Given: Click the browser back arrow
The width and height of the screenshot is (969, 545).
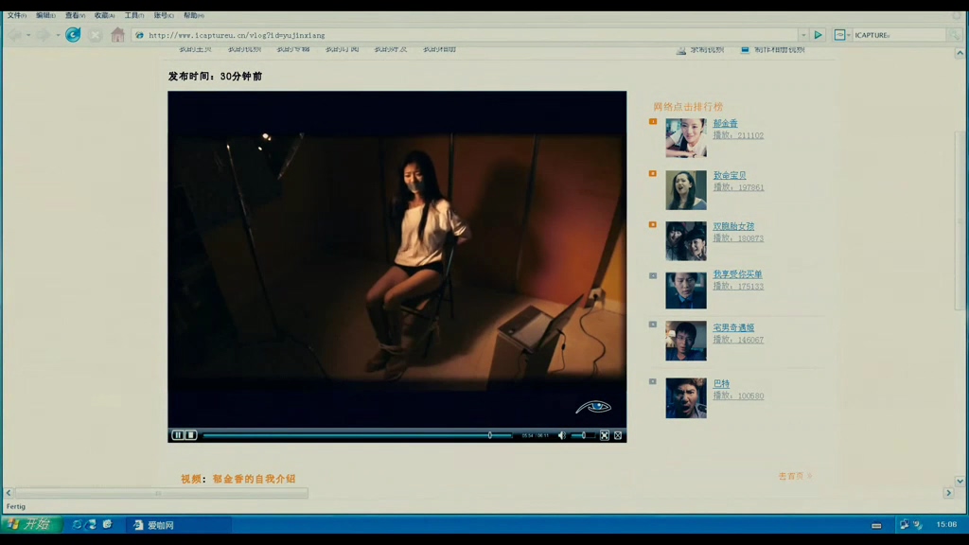Looking at the screenshot, I should [15, 35].
